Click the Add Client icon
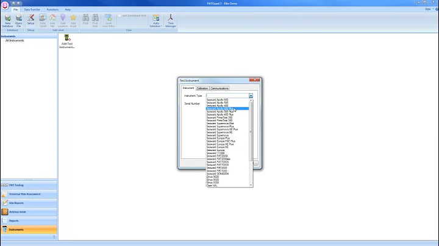 click(x=43, y=21)
